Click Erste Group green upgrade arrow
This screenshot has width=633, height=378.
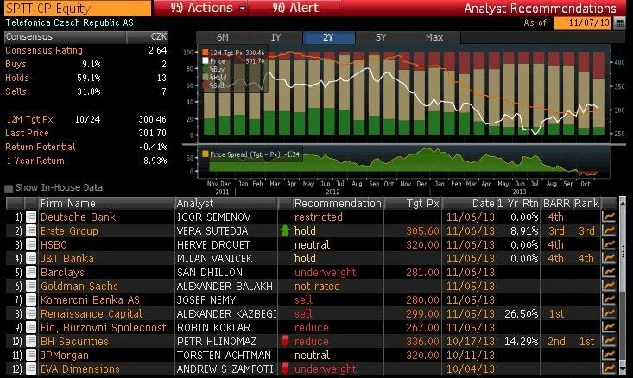(285, 230)
